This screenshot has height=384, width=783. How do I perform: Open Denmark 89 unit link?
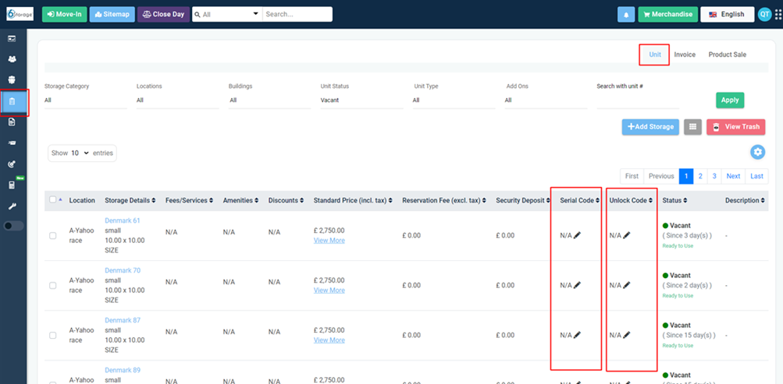pyautogui.click(x=123, y=369)
